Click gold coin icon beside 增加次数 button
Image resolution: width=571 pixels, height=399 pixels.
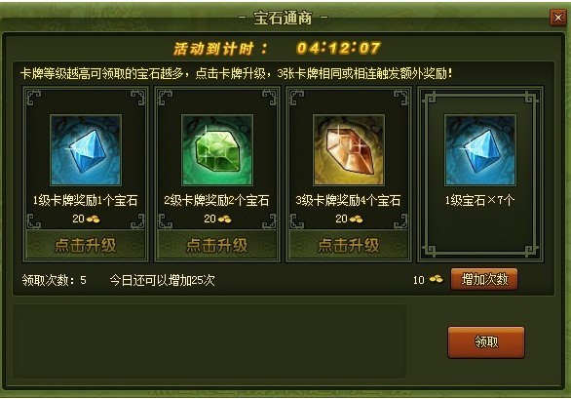(x=436, y=279)
